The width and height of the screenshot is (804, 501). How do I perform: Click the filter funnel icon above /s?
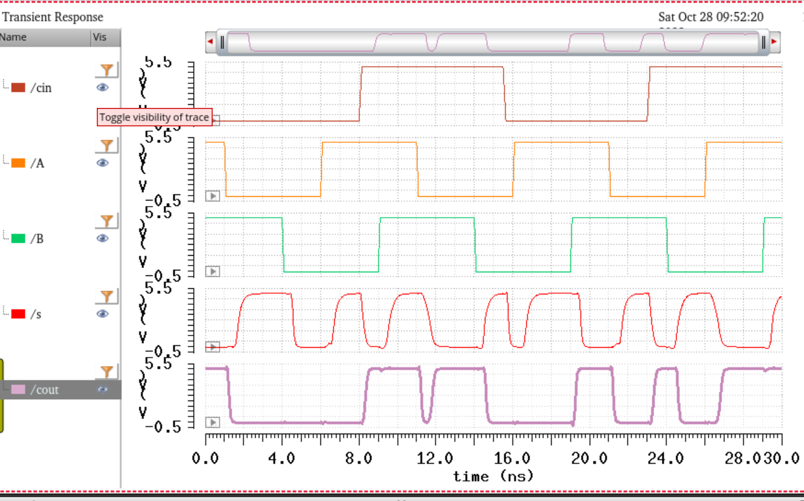[107, 296]
